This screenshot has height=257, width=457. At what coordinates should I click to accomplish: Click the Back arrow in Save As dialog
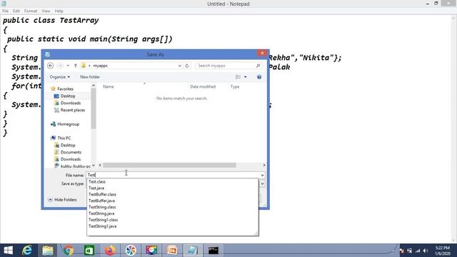tap(51, 66)
